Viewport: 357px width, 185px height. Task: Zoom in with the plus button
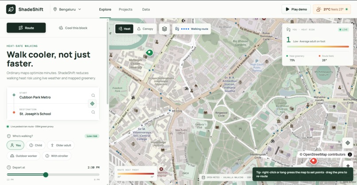[348, 166]
